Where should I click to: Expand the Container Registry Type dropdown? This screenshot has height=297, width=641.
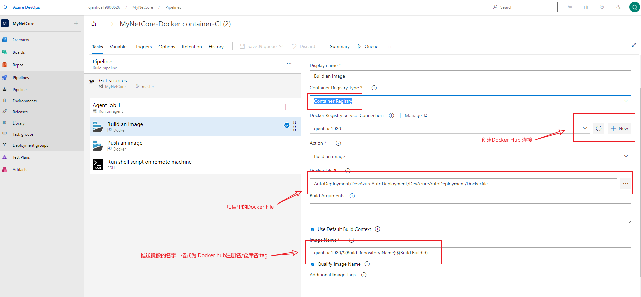(x=626, y=101)
